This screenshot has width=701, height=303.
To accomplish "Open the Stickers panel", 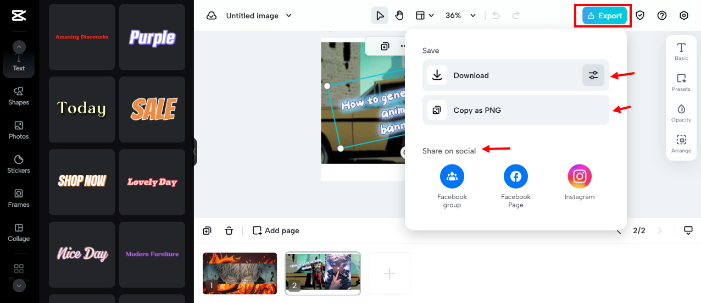I will coord(19,164).
